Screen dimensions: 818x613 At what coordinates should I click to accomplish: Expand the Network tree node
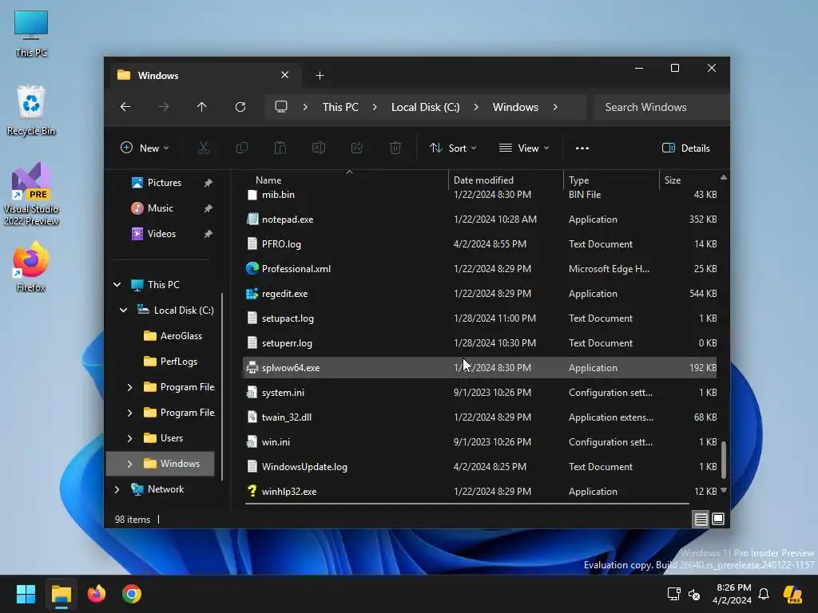[x=117, y=489]
